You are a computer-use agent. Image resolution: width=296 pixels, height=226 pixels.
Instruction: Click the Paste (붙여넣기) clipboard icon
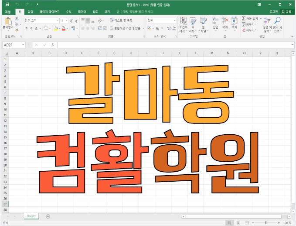click(8, 21)
